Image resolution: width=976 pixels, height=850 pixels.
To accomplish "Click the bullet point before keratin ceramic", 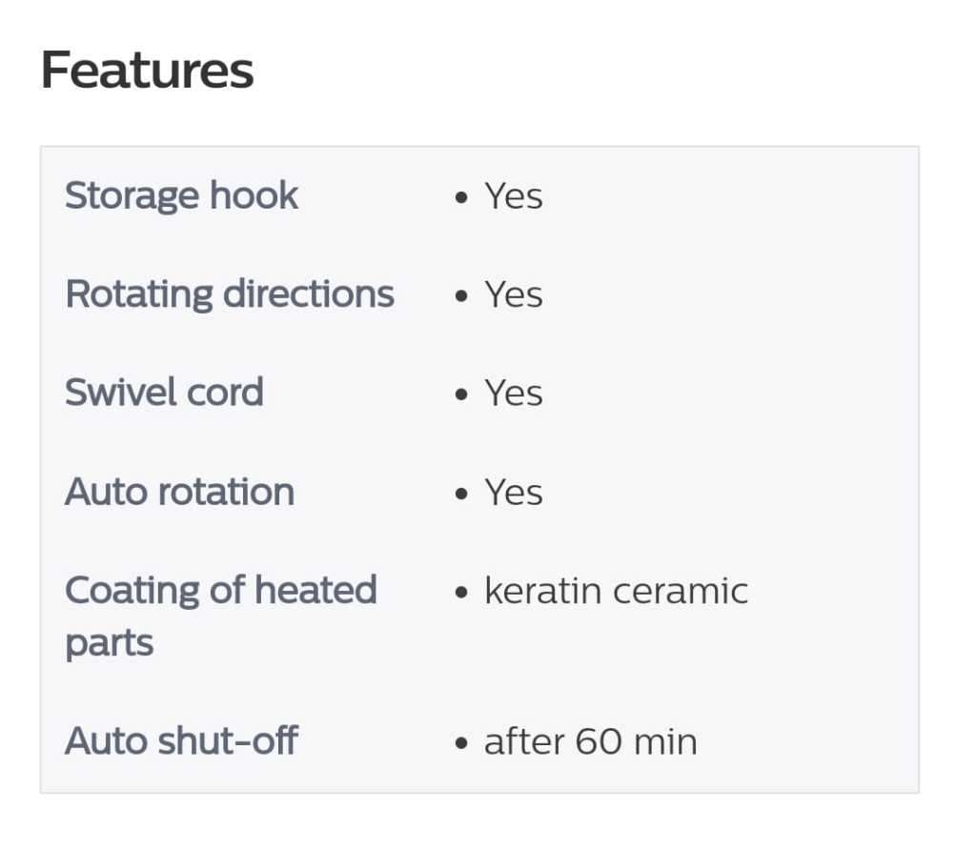I will [462, 594].
